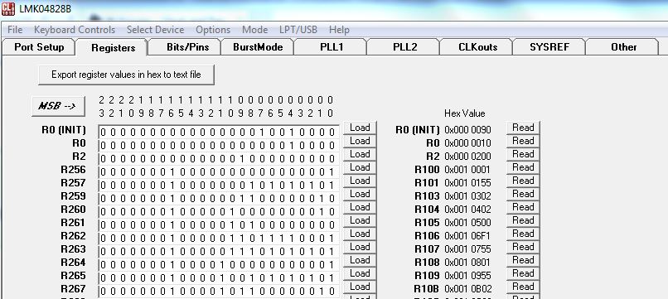Click the R2 register bit field
668x299 pixels.
[x=219, y=158]
